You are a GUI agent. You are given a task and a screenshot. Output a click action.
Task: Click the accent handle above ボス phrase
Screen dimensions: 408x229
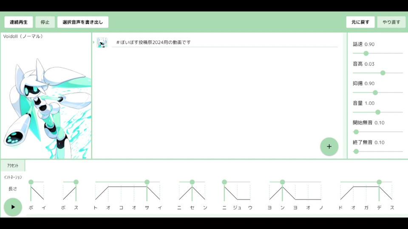(76, 182)
